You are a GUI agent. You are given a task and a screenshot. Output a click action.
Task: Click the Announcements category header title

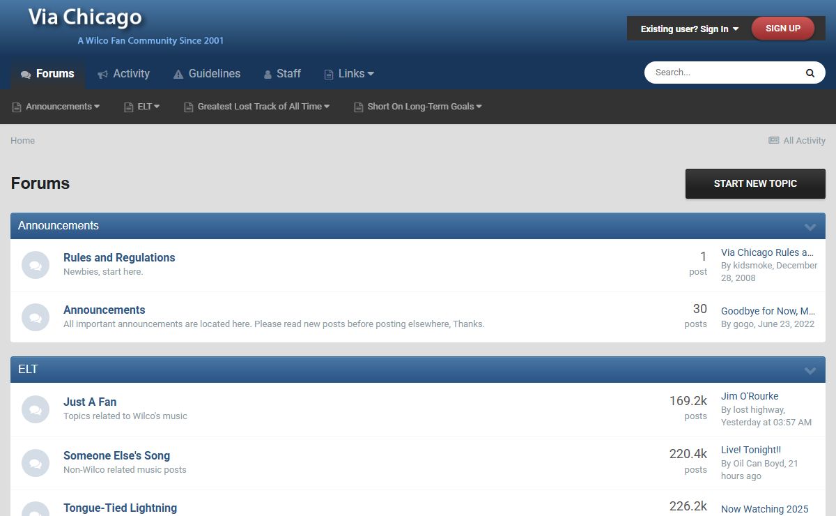coord(59,225)
